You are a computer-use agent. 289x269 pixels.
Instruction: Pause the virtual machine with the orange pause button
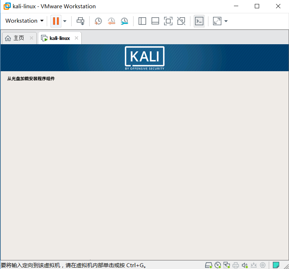pyautogui.click(x=56, y=21)
